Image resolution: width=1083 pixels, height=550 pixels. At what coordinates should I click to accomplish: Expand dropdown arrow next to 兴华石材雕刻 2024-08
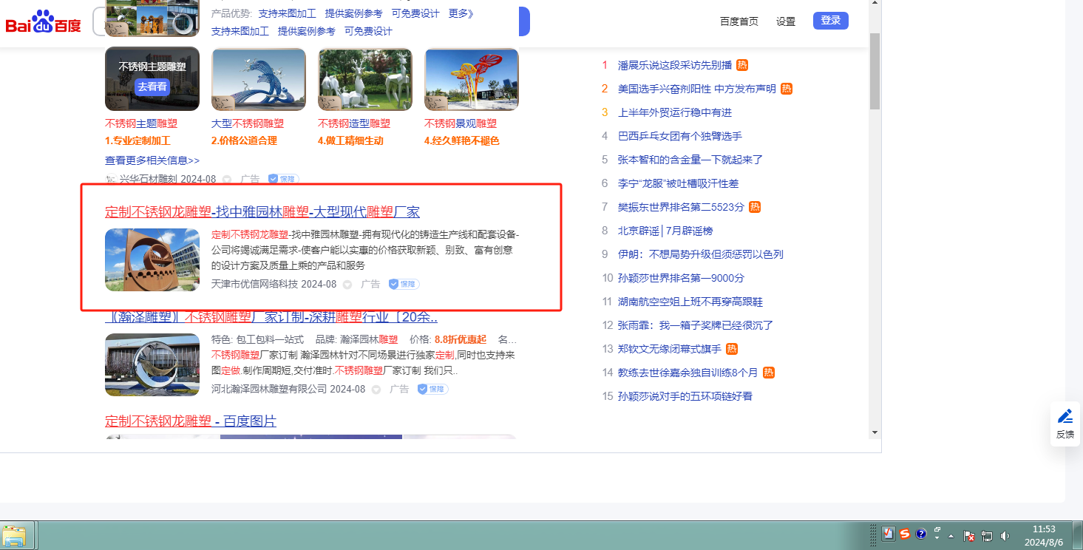click(x=227, y=180)
